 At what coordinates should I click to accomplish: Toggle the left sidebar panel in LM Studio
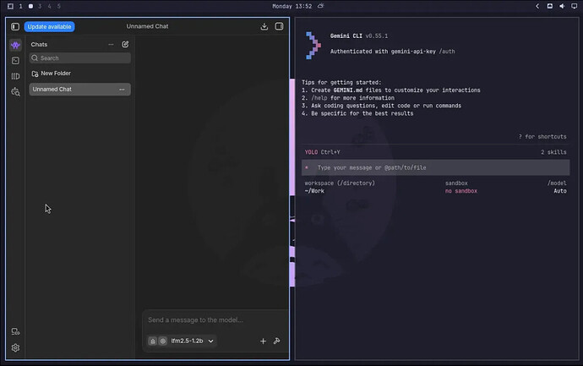[x=15, y=27]
